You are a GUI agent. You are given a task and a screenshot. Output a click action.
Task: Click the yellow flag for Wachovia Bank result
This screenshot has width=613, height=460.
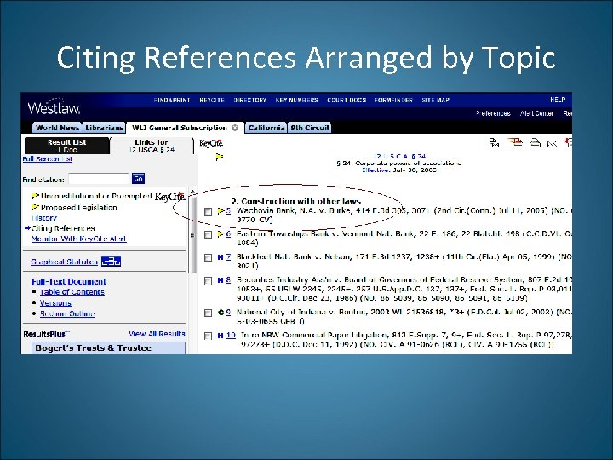point(221,211)
